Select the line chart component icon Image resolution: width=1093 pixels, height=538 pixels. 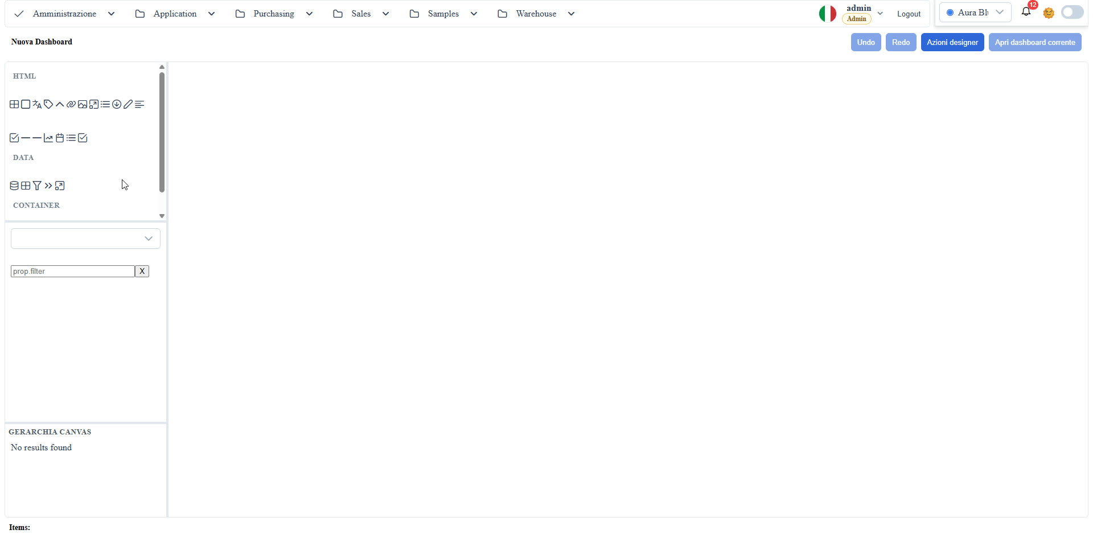tap(48, 138)
